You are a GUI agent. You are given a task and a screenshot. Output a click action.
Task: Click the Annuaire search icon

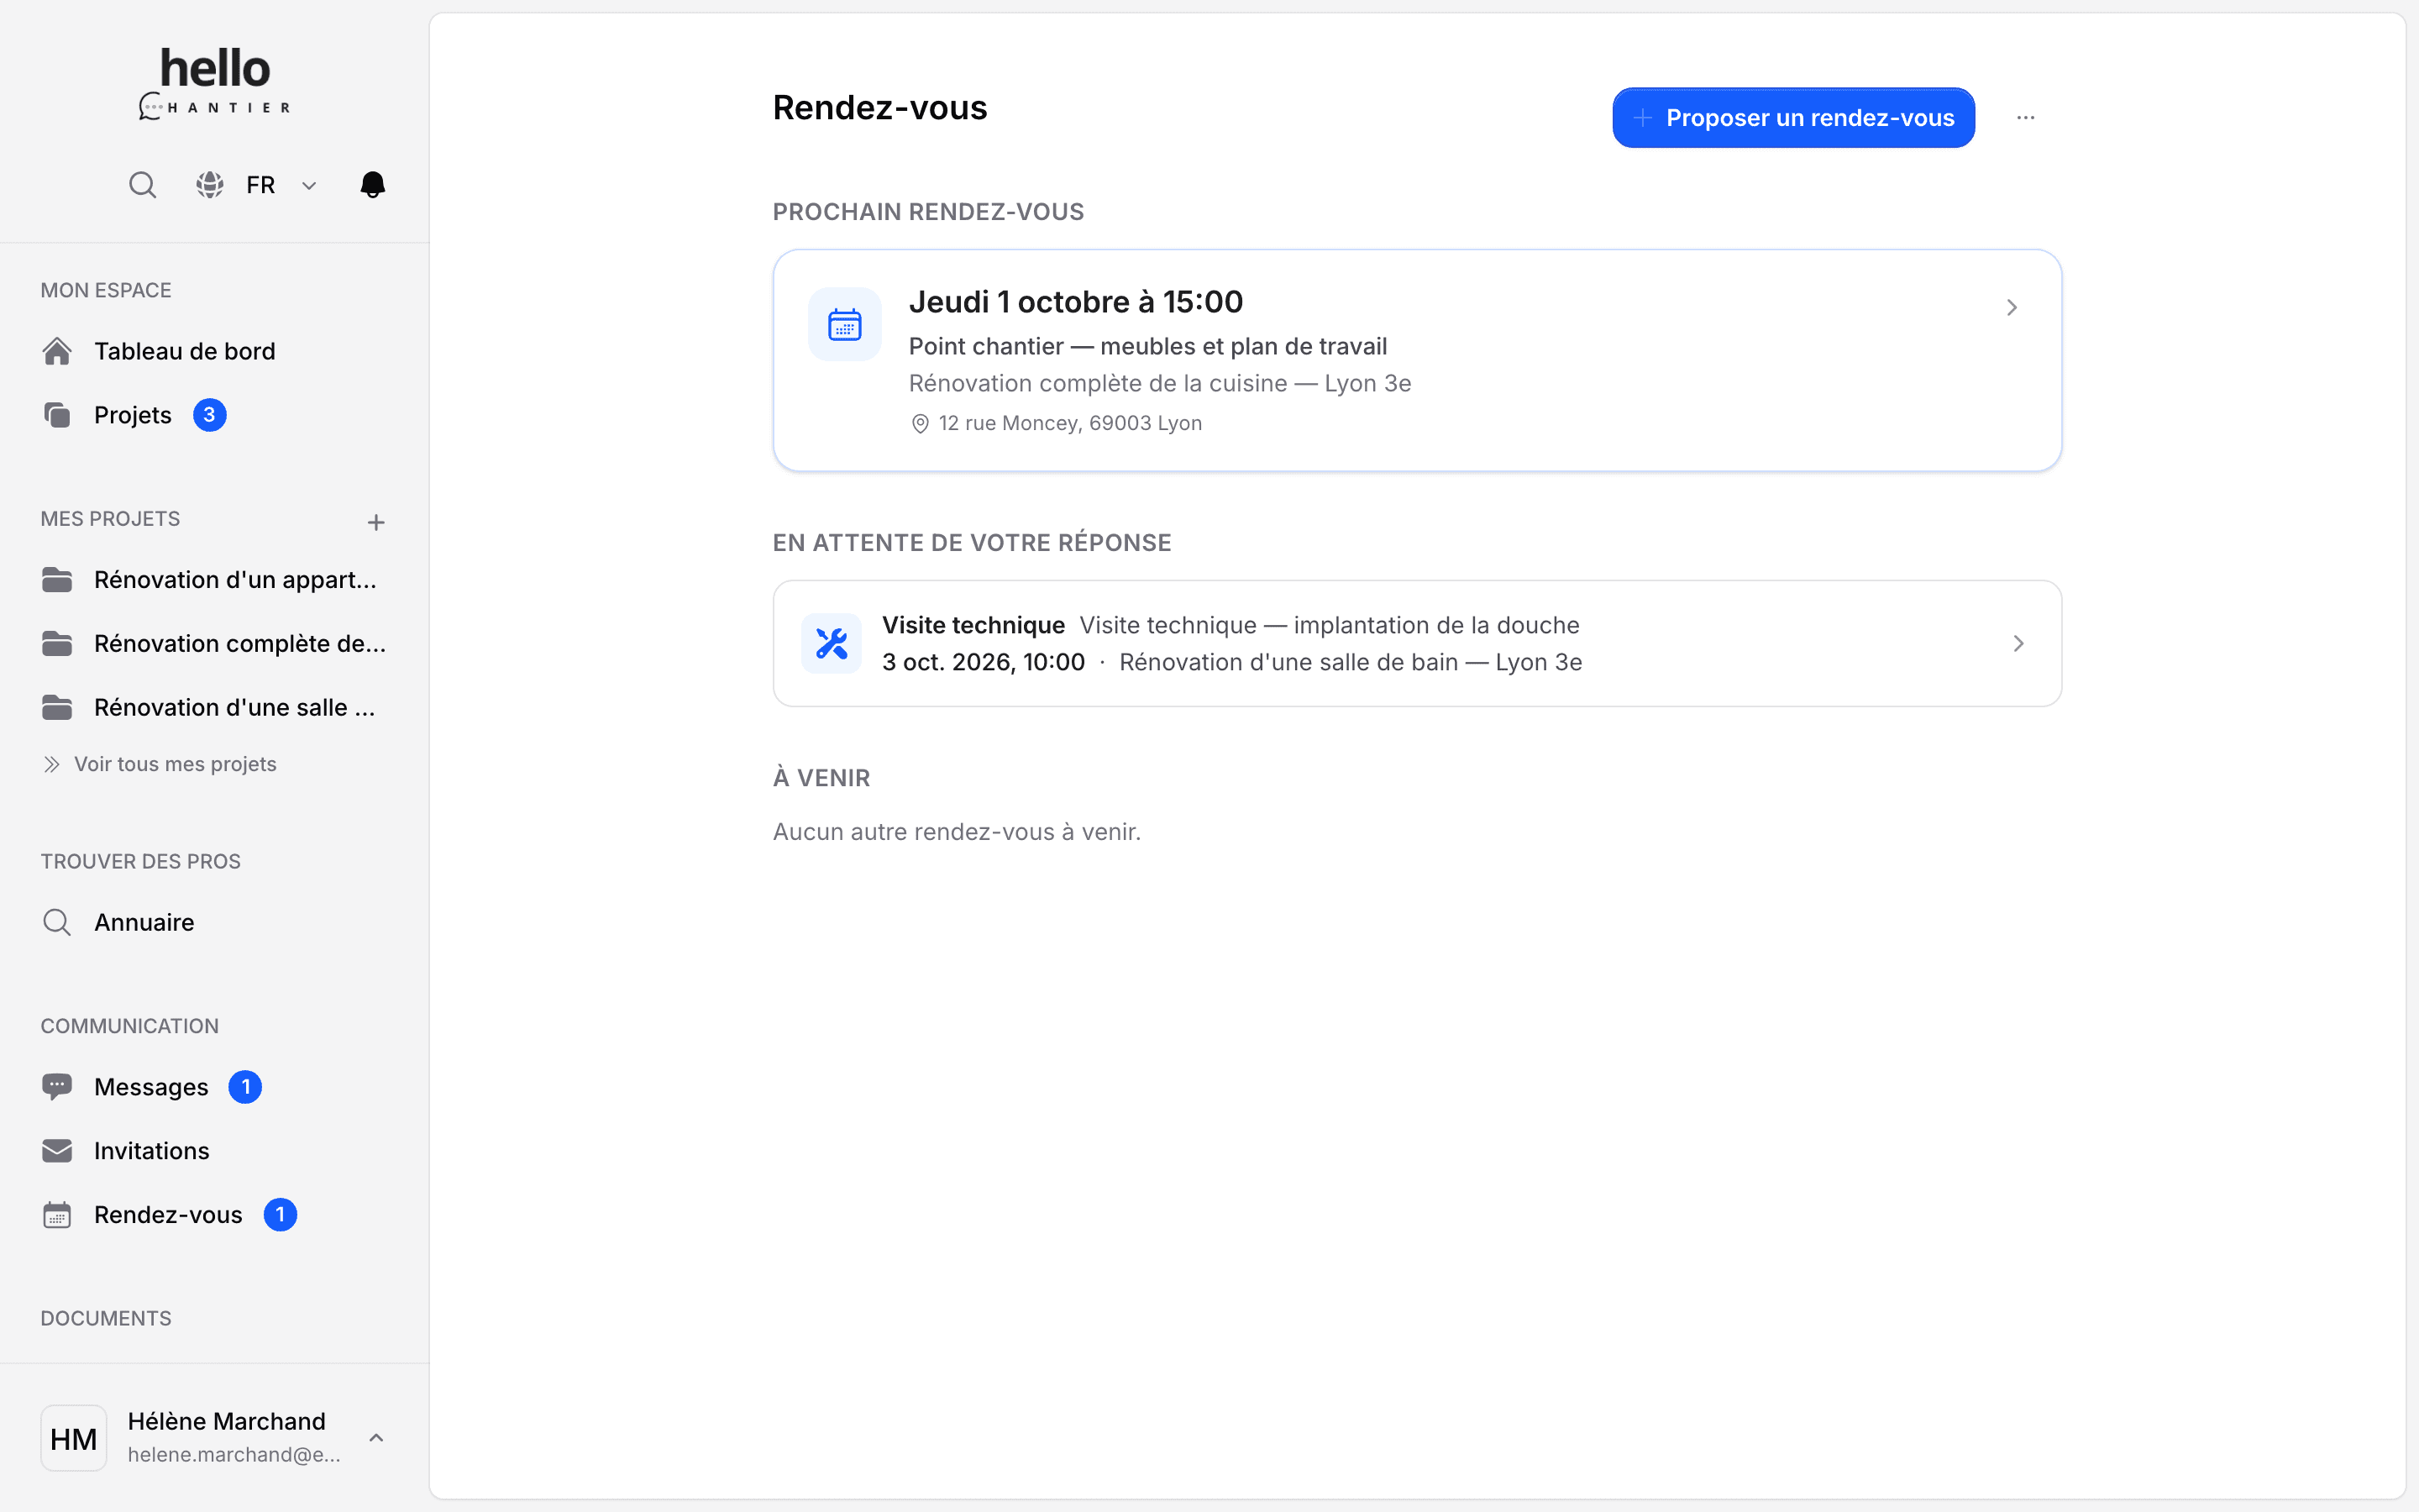tap(57, 922)
